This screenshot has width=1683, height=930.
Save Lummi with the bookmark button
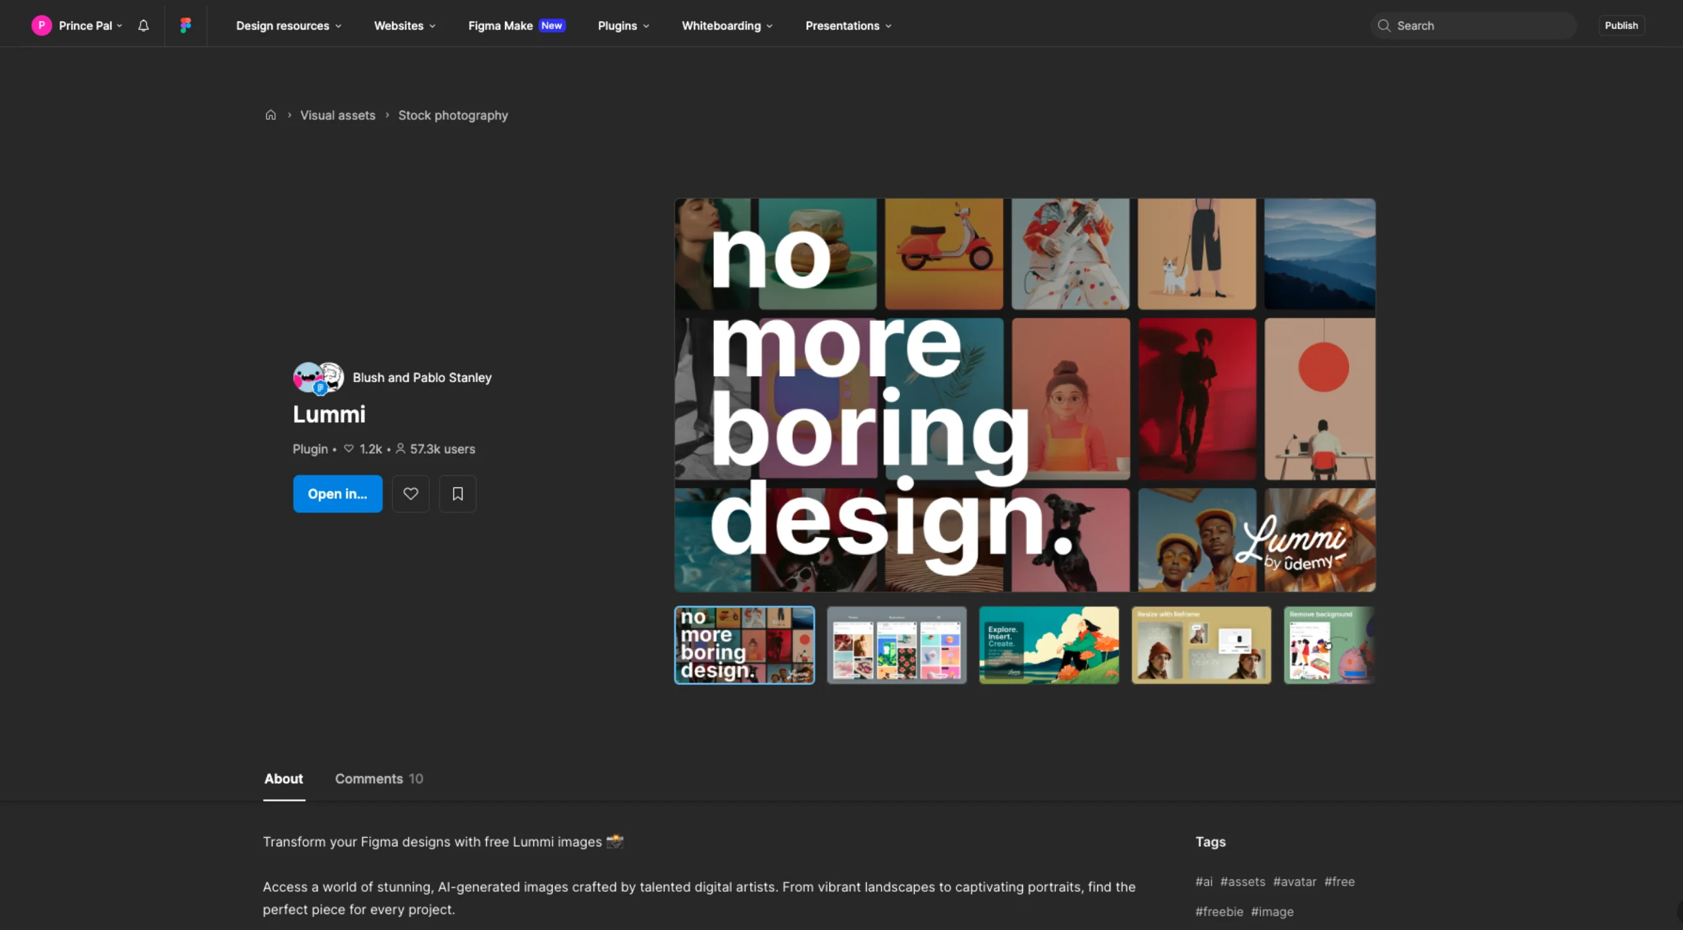click(x=458, y=494)
